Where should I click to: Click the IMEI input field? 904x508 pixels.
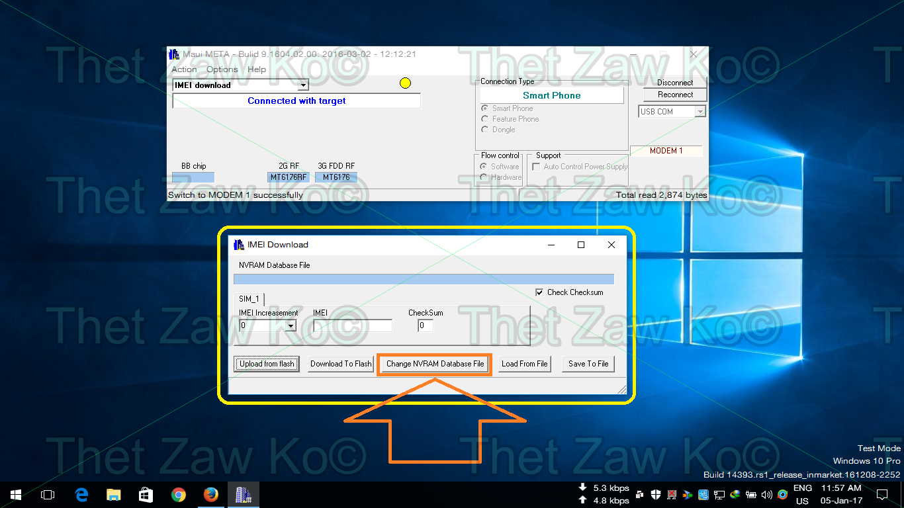tap(353, 325)
